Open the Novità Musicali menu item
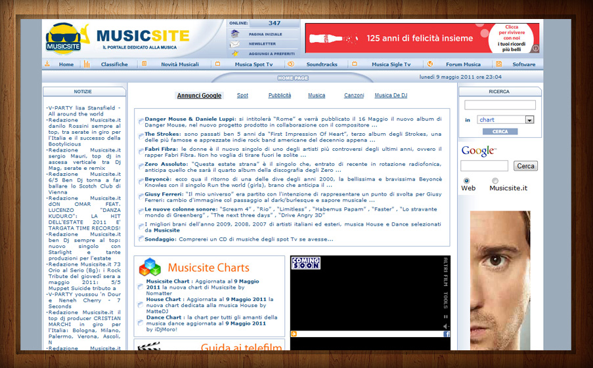This screenshot has height=368, width=593. coord(180,64)
